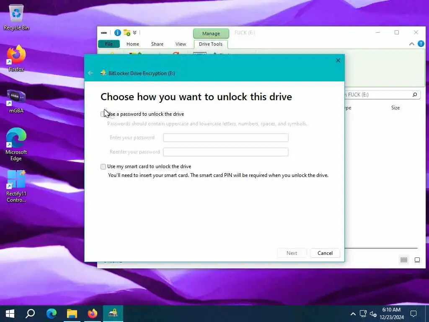
Task: Open the volume tray icon
Action: 373,314
